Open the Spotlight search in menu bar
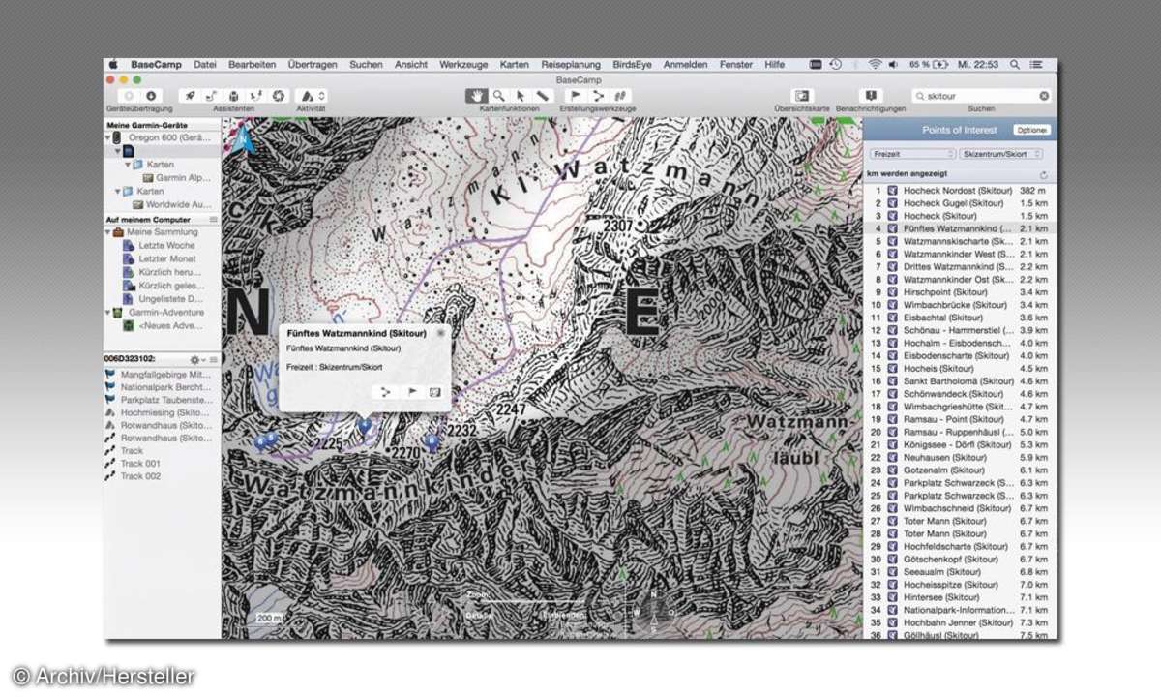Screen dimensions: 1161x697 coord(1014,64)
